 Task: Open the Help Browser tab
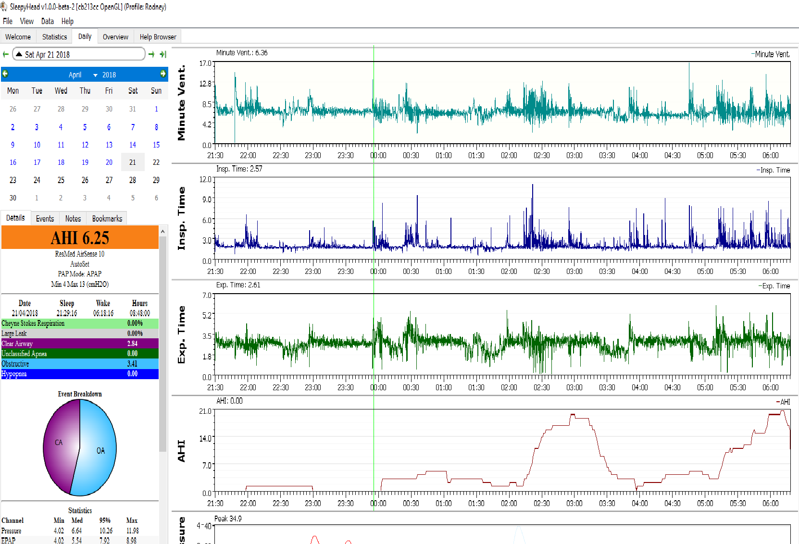click(x=158, y=37)
